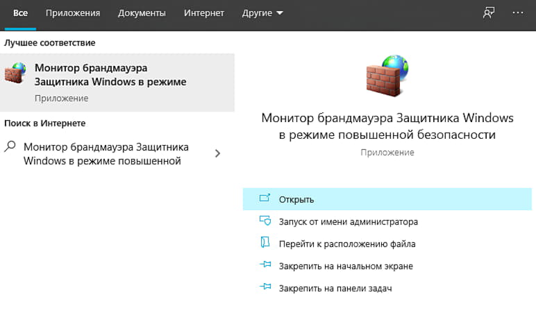The width and height of the screenshot is (536, 315).
Task: Click the large firewall app icon
Action: point(387,76)
